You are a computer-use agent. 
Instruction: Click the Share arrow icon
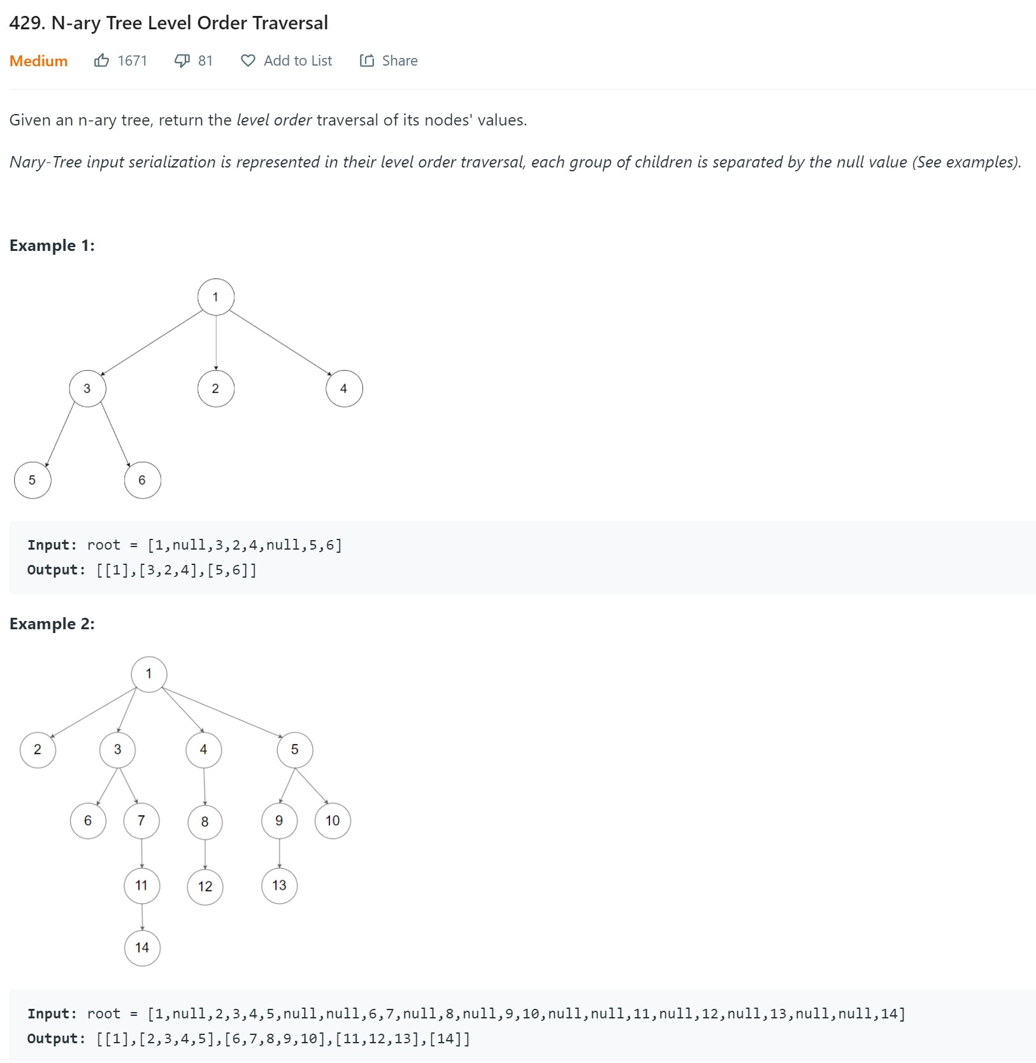tap(367, 61)
